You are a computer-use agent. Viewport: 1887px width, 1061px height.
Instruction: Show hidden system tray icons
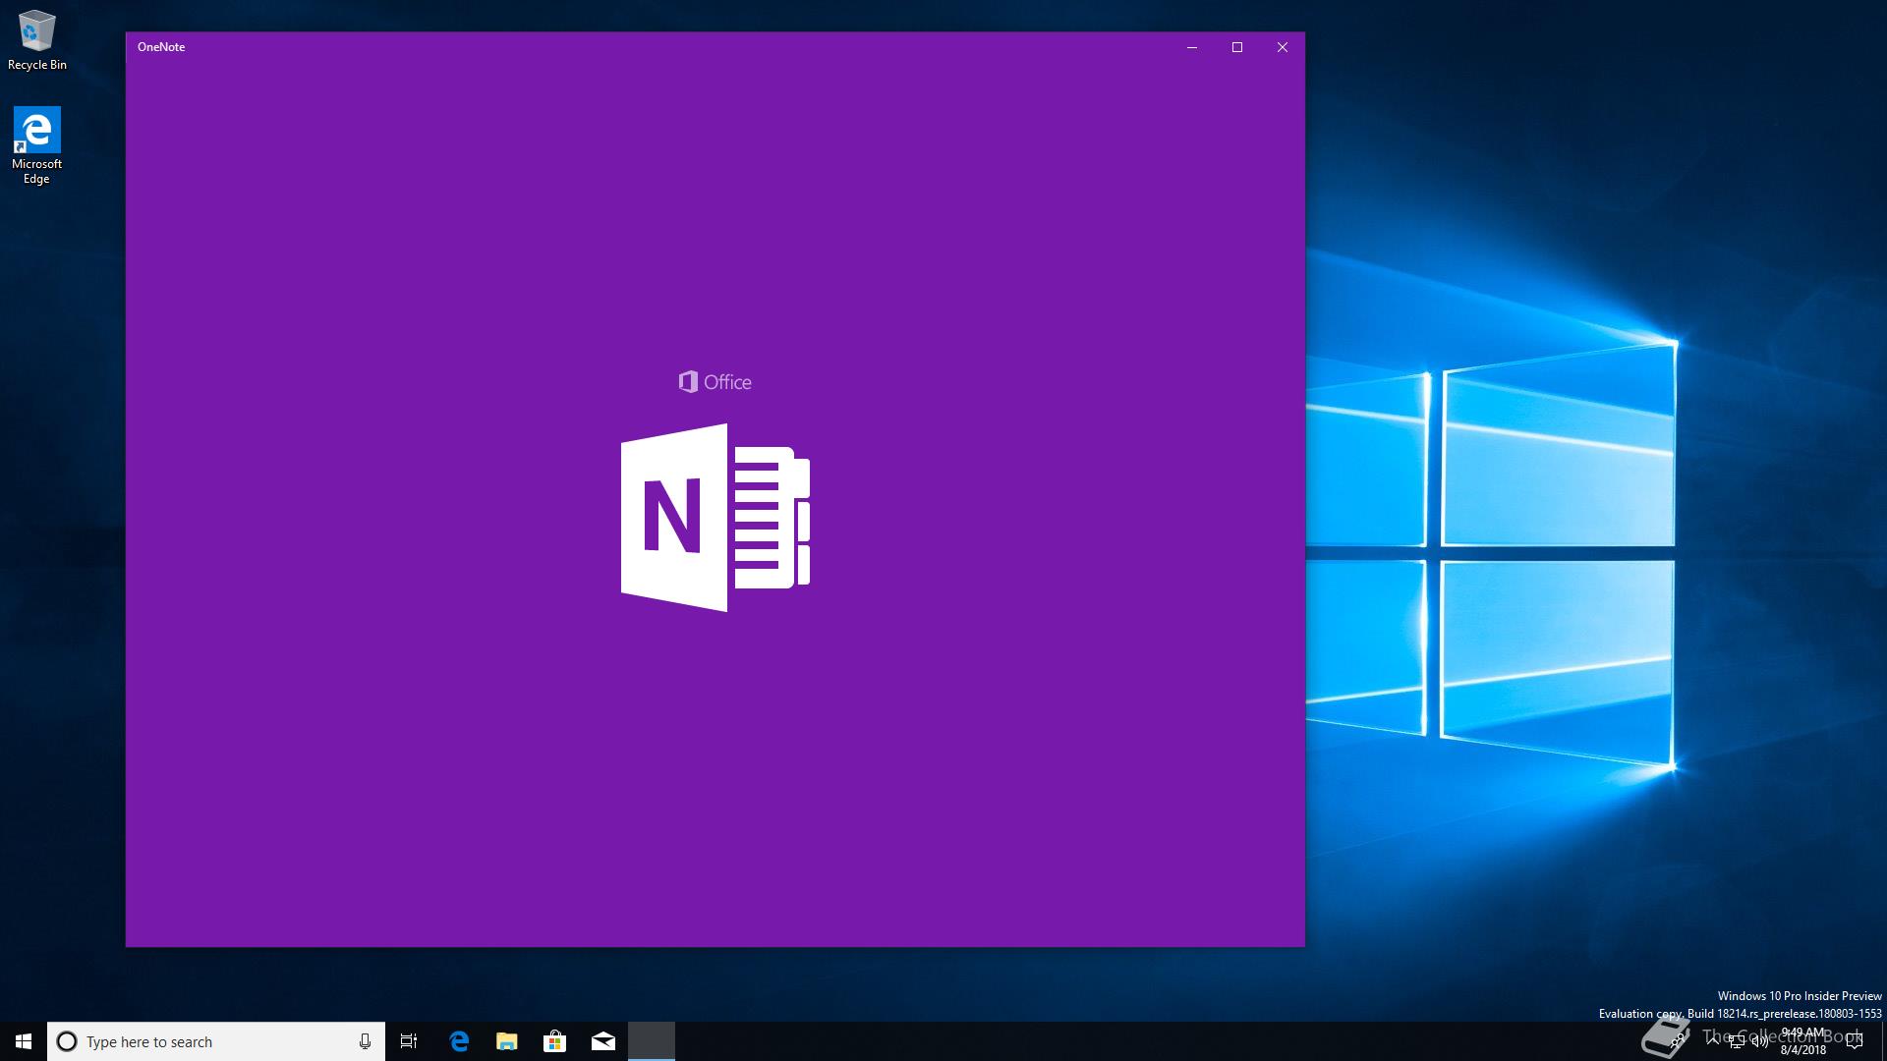coord(1713,1041)
